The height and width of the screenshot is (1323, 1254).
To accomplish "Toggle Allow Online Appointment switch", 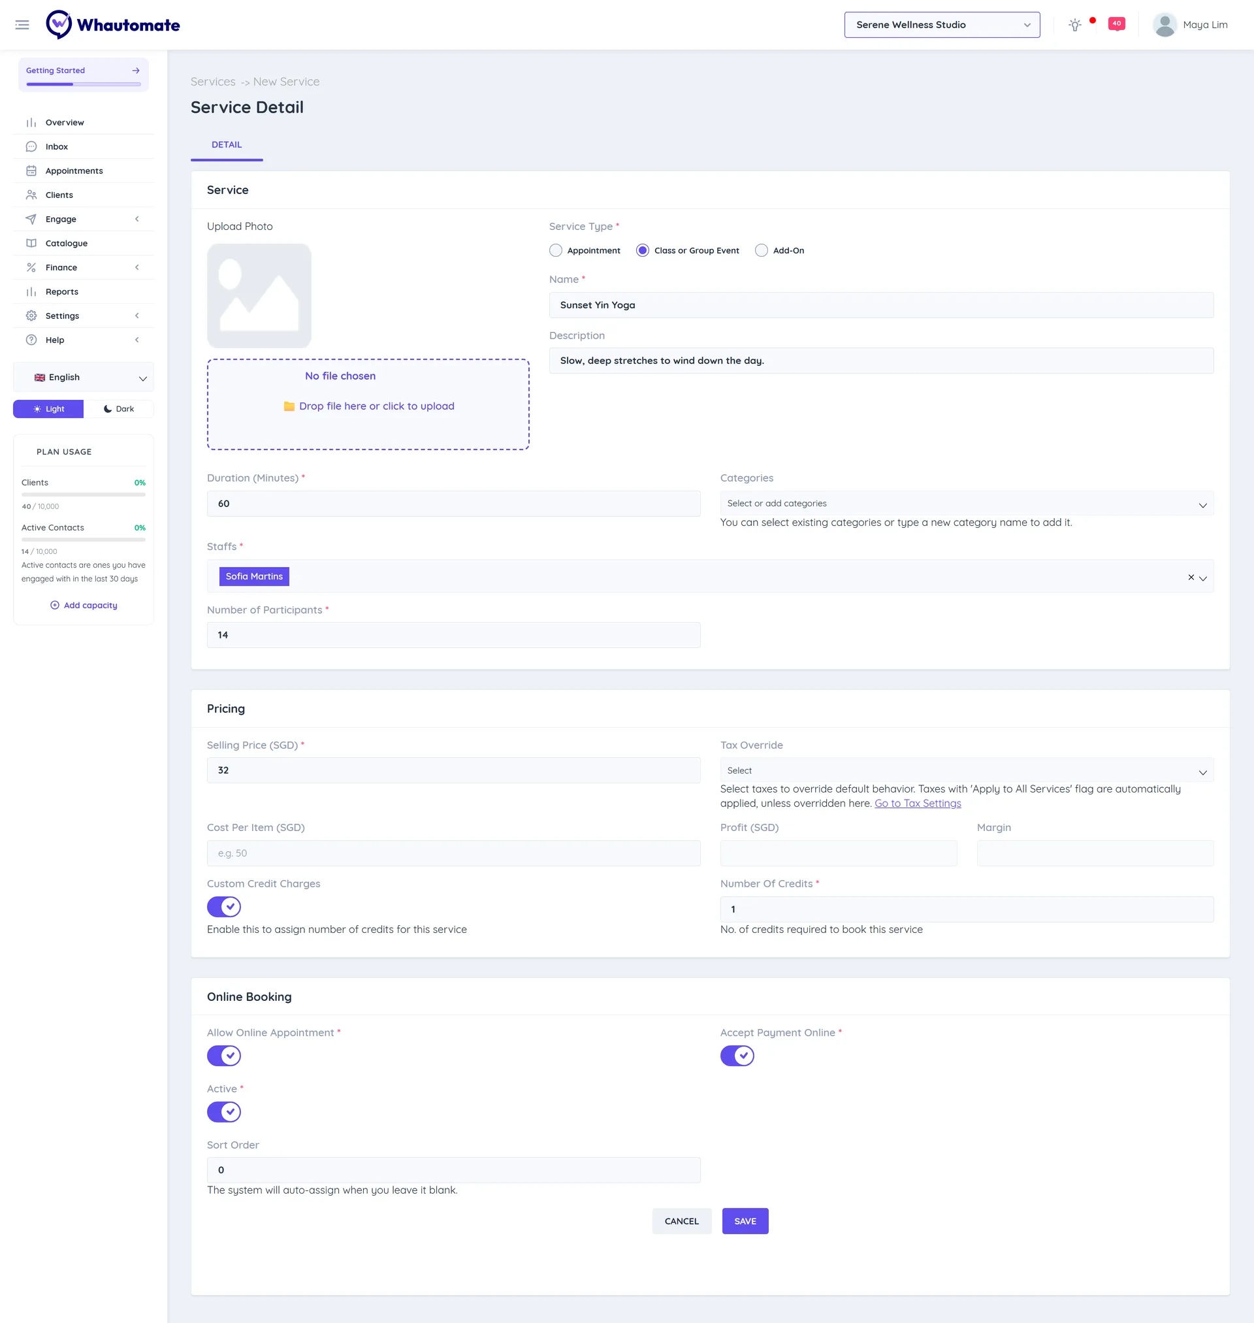I will tap(224, 1056).
